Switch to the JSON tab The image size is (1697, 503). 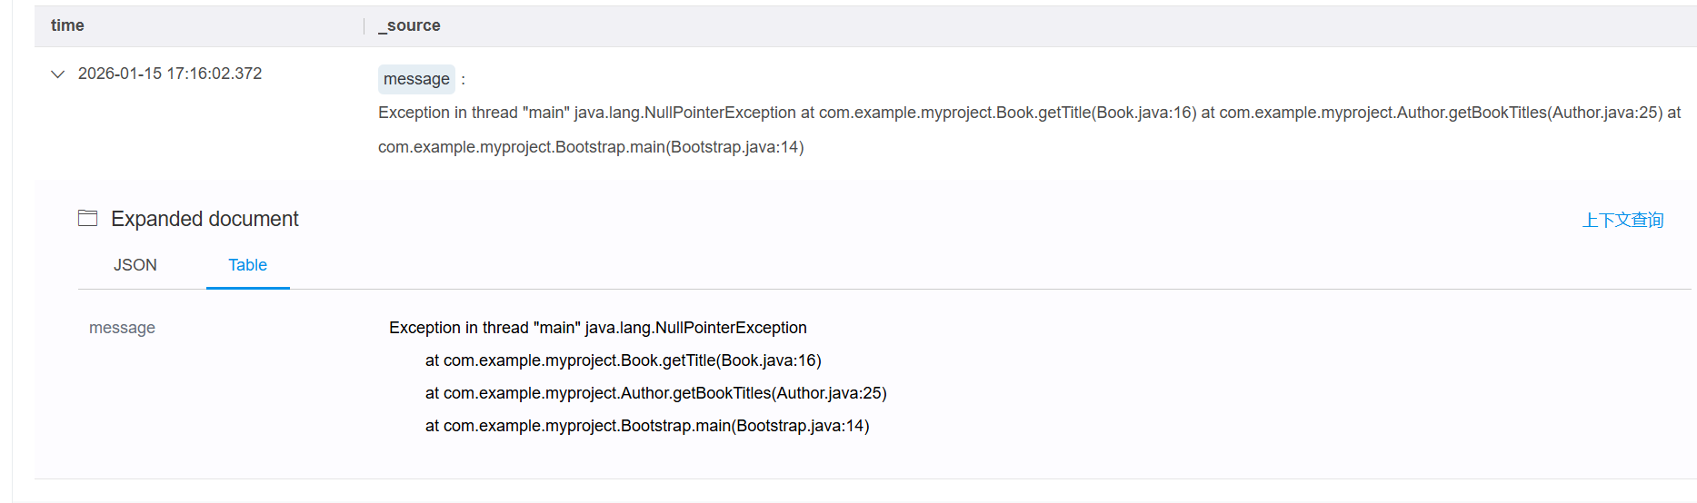(x=135, y=265)
